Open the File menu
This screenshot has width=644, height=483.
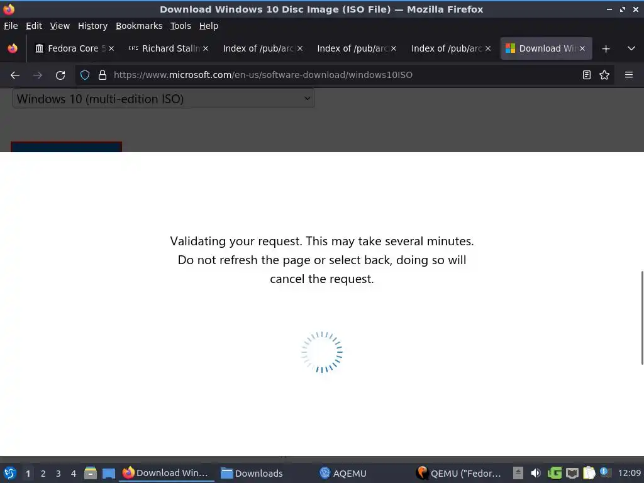coord(11,26)
